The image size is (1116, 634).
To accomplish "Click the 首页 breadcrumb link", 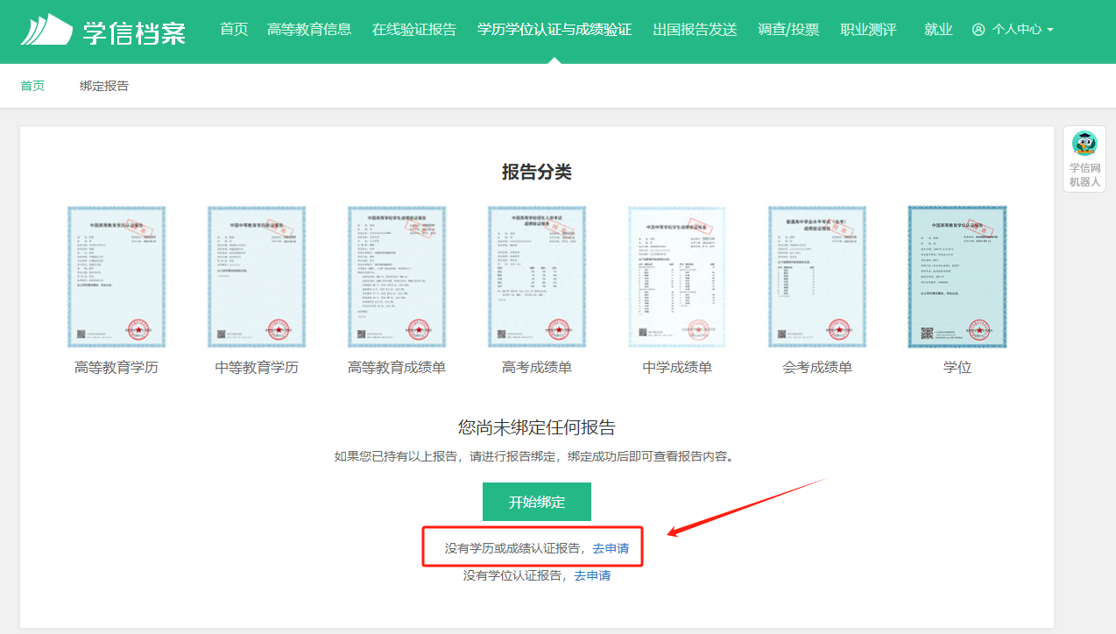I will (32, 86).
